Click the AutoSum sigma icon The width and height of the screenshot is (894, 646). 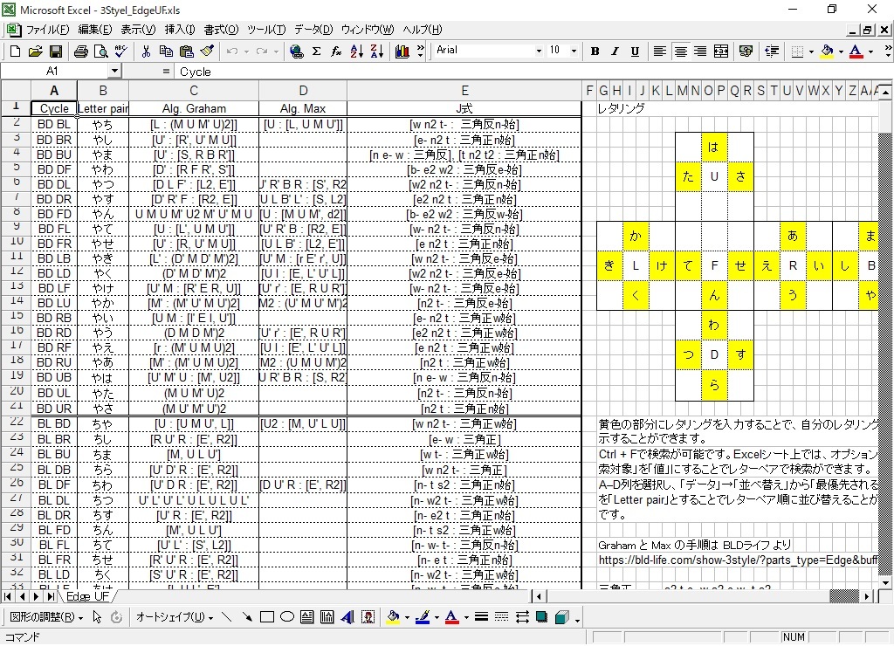pyautogui.click(x=316, y=52)
